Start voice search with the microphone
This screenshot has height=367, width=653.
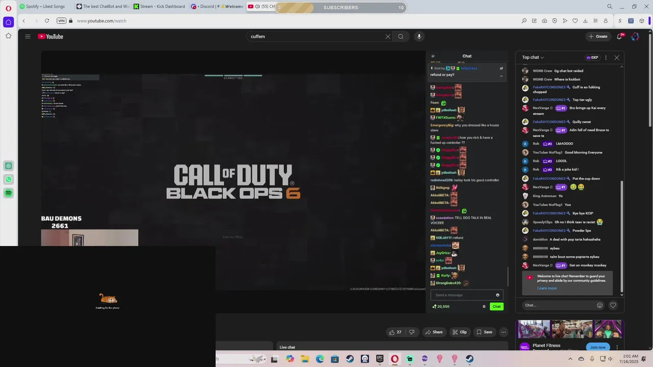pos(419,37)
